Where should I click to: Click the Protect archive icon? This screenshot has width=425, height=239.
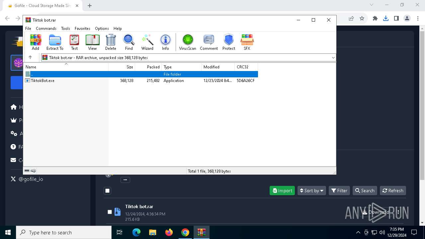(229, 42)
